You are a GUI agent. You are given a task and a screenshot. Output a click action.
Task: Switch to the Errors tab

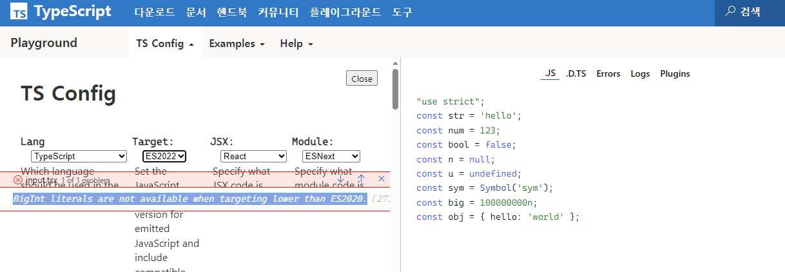pyautogui.click(x=608, y=73)
